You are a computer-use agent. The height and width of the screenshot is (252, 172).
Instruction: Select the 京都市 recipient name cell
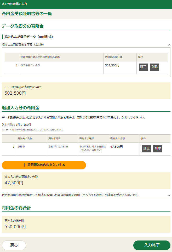point(21,147)
